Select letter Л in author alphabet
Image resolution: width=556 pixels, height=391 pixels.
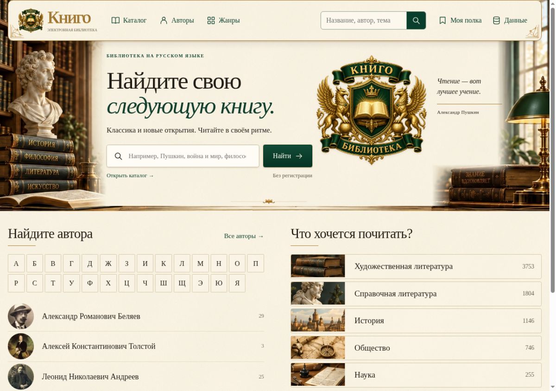point(182,263)
